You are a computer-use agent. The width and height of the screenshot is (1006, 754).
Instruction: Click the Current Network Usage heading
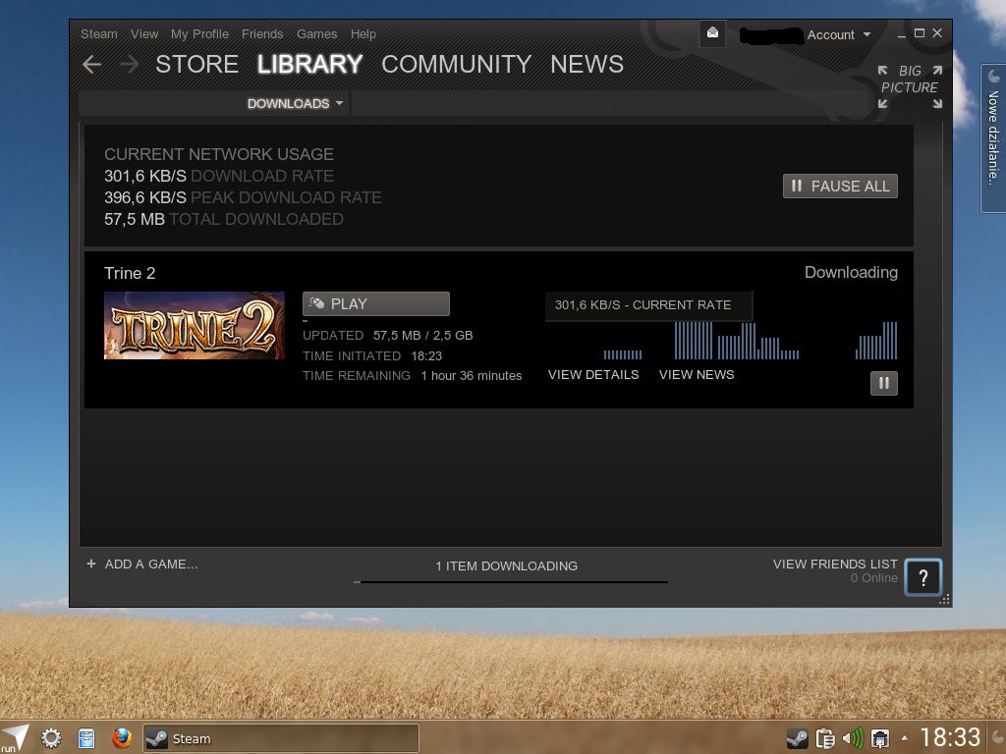point(219,154)
